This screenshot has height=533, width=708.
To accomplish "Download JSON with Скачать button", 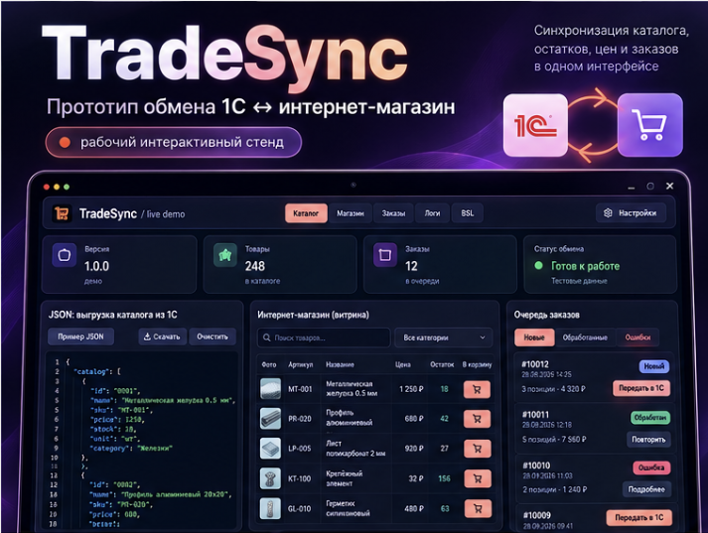I will (x=162, y=336).
